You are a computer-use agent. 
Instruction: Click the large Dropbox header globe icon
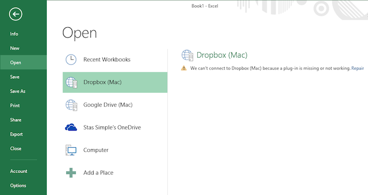pos(187,55)
